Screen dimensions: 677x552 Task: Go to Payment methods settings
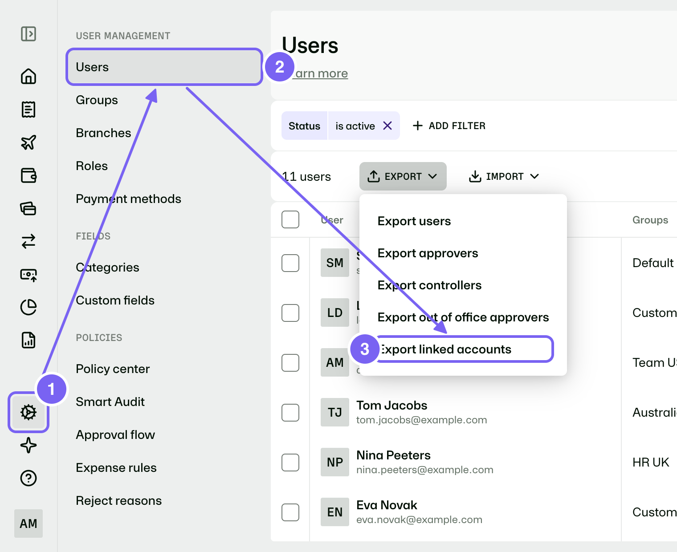coord(128,199)
